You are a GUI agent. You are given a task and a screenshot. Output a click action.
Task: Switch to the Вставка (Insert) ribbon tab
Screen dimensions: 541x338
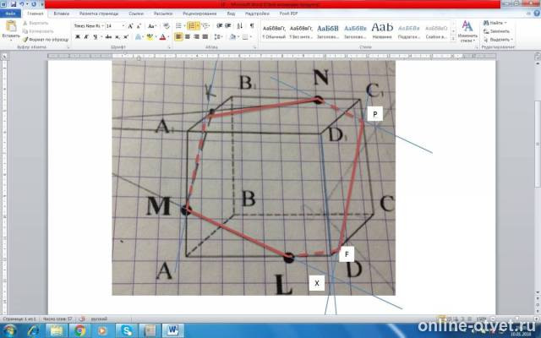tap(62, 14)
